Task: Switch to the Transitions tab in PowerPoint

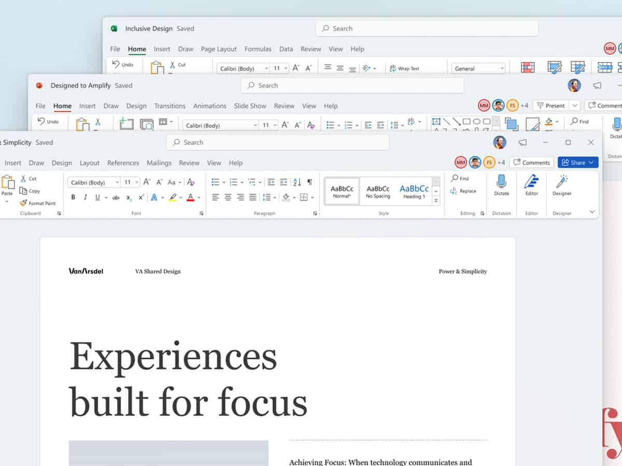Action: (x=169, y=106)
